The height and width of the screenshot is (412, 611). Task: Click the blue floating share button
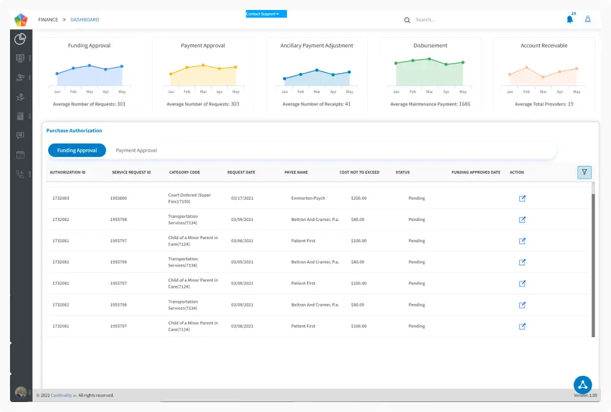tap(582, 385)
